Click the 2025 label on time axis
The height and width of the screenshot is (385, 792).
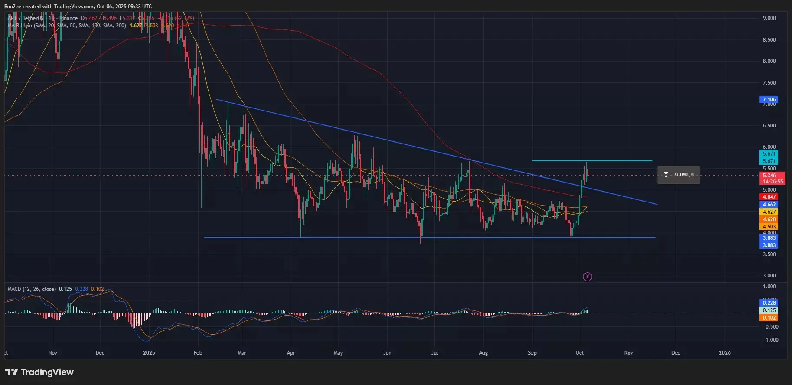(149, 353)
